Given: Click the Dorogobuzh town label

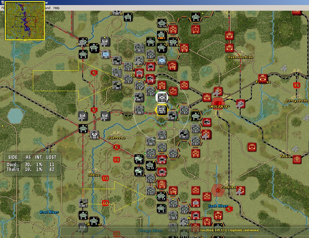Looking at the screenshot, I should coord(297,101).
